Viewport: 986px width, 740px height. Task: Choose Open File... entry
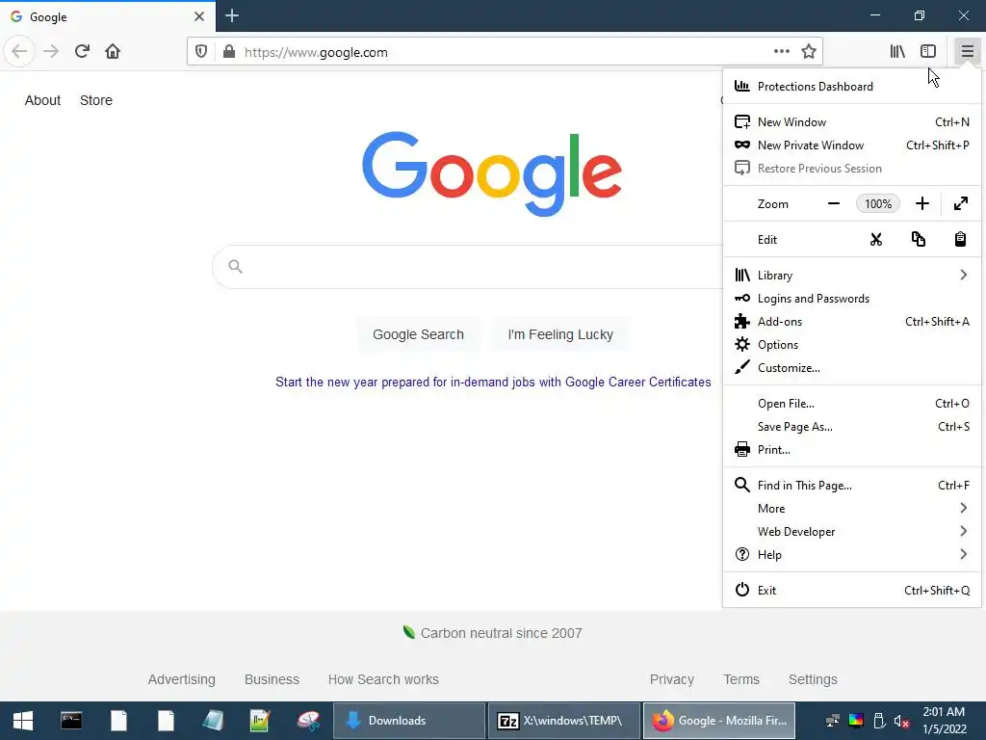point(852,404)
